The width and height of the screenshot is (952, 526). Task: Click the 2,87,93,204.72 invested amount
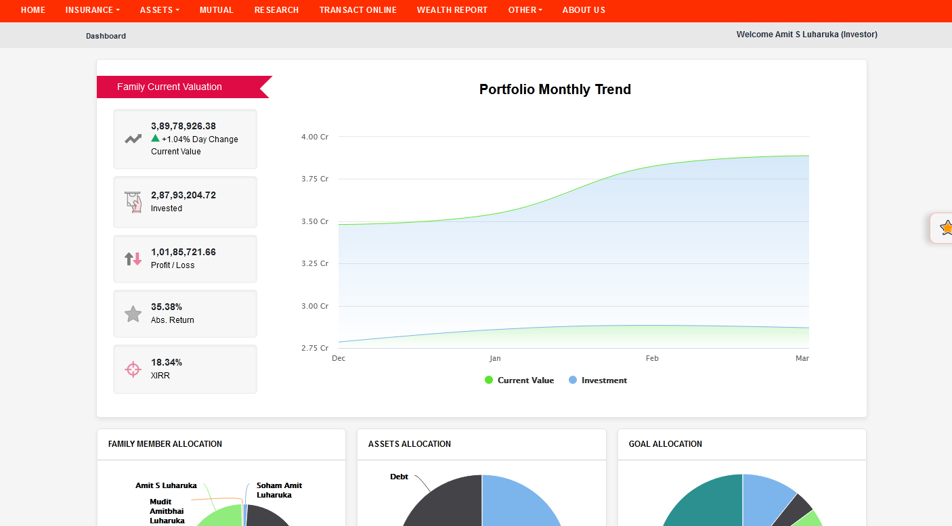(x=183, y=195)
